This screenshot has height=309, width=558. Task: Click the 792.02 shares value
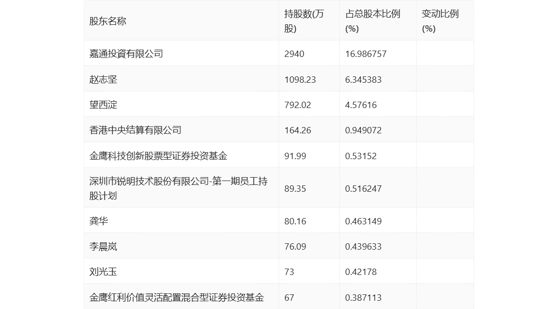point(297,105)
